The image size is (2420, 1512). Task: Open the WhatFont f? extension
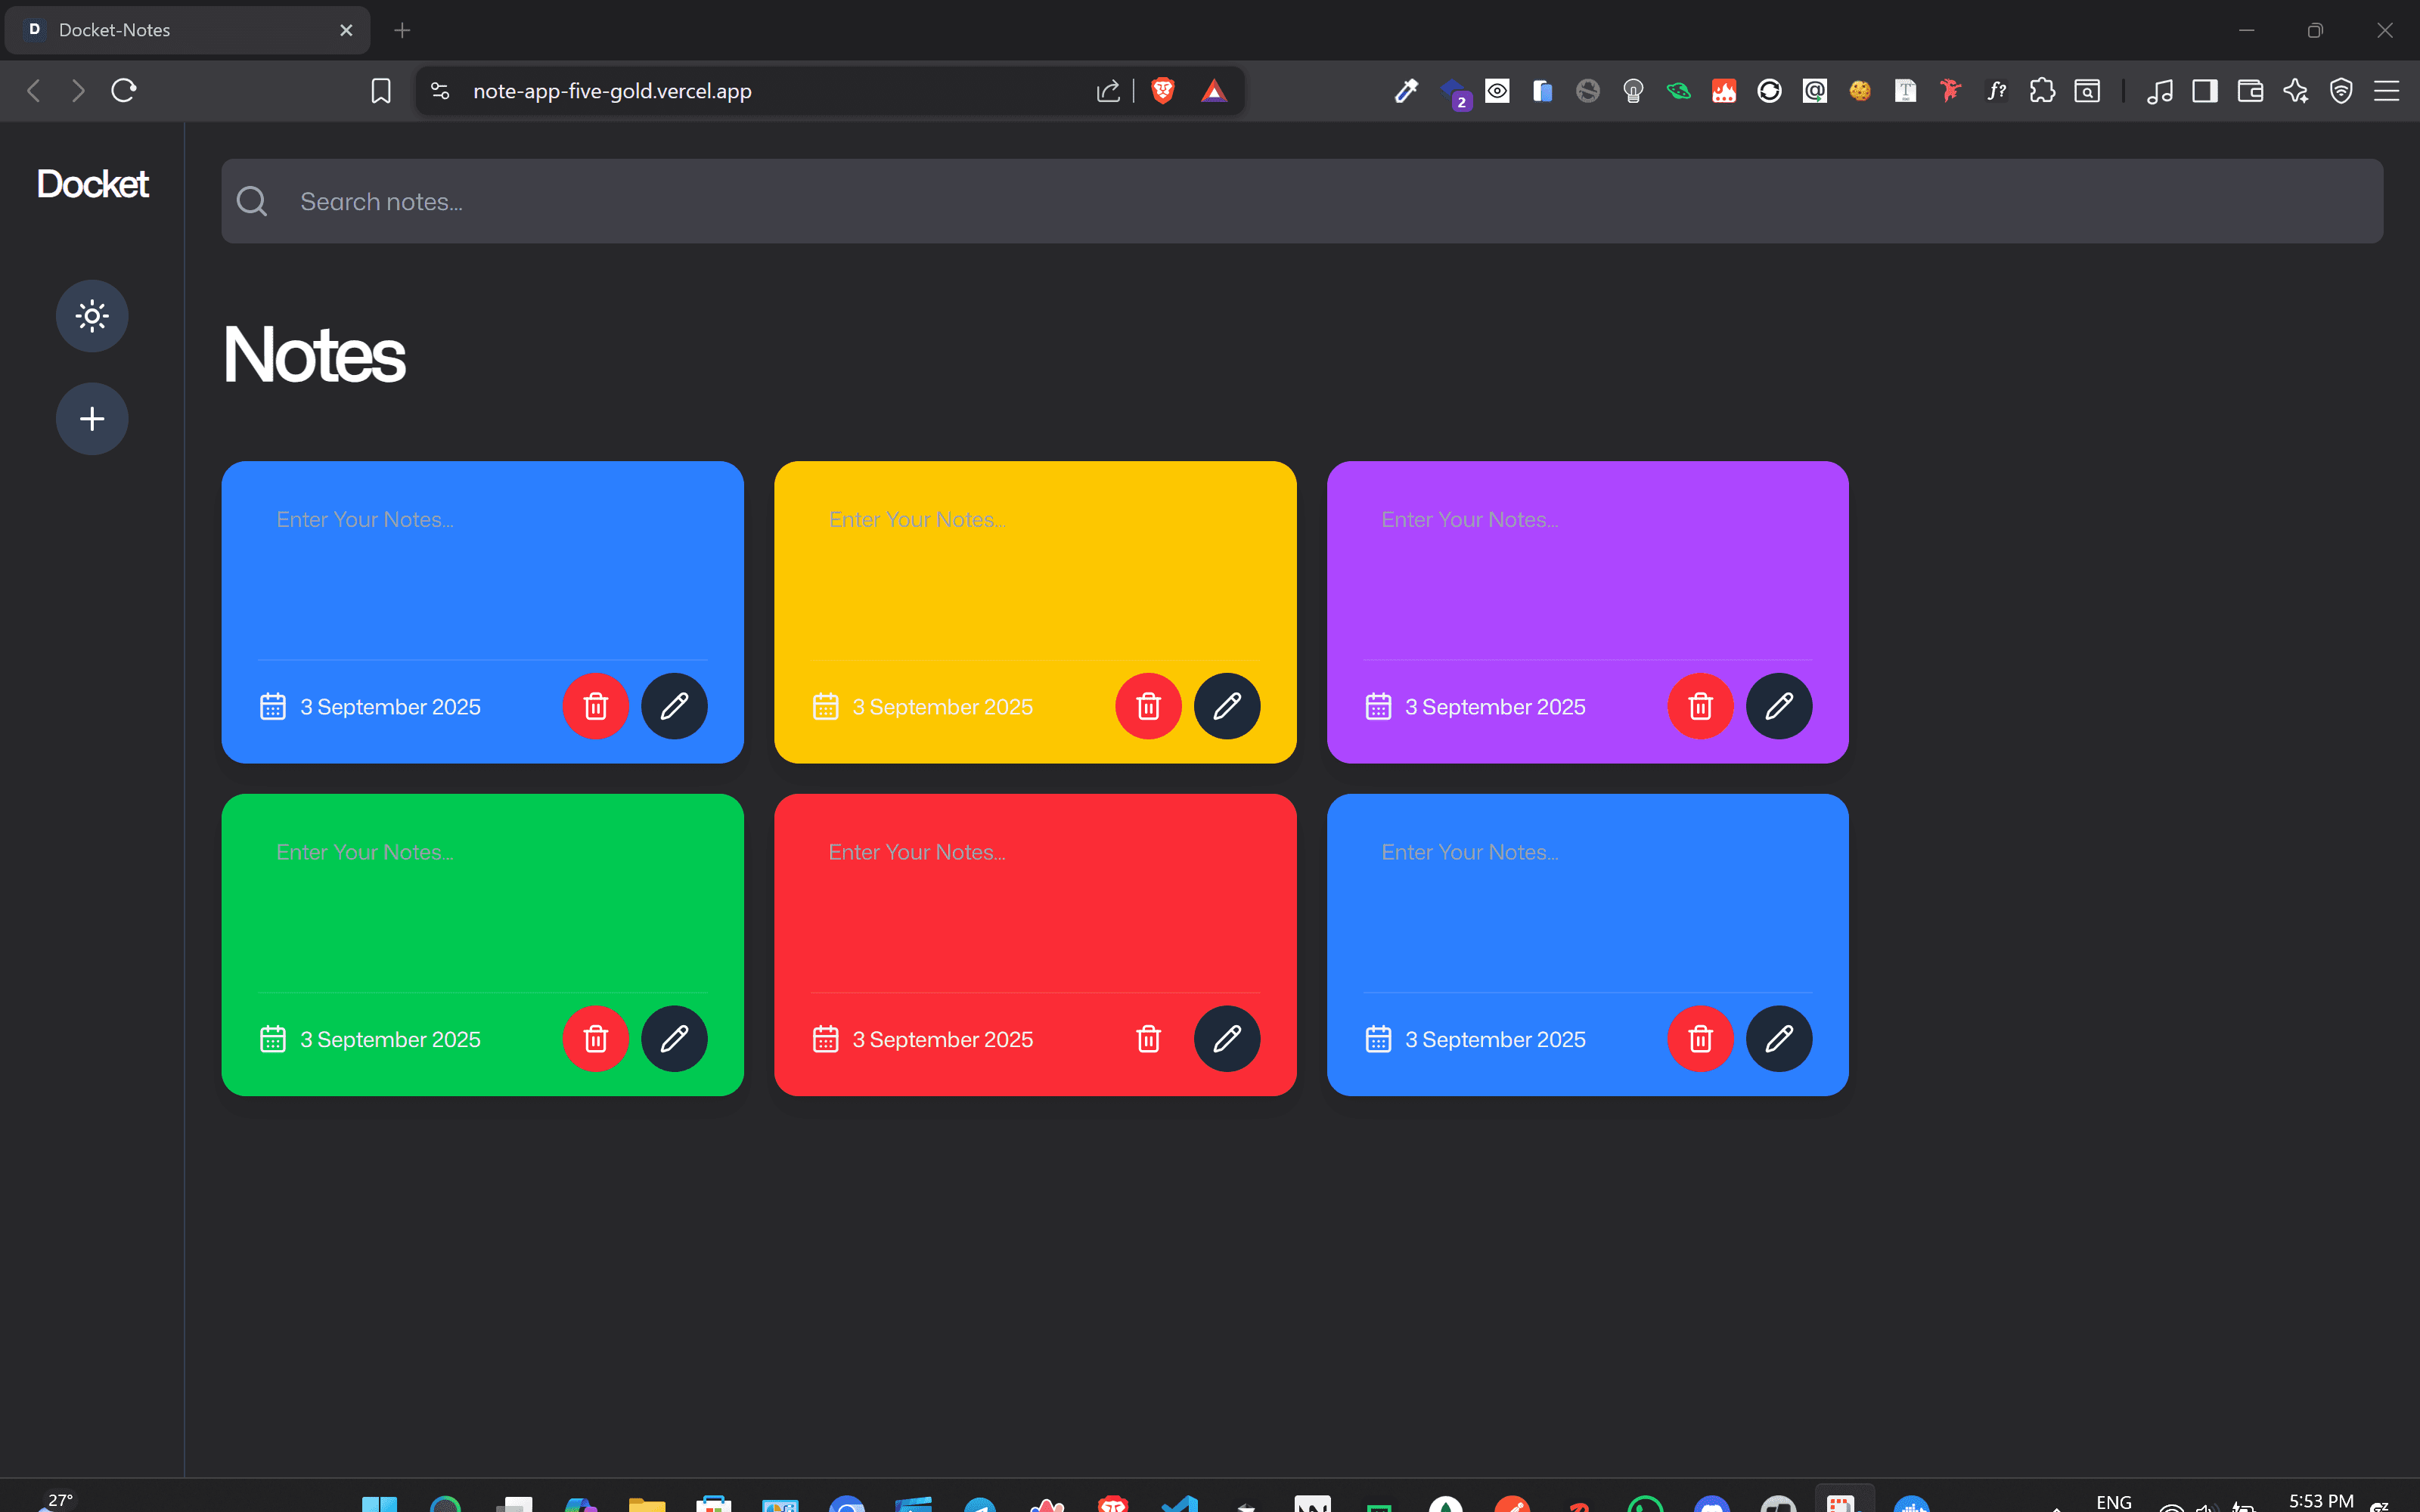[x=1996, y=91]
